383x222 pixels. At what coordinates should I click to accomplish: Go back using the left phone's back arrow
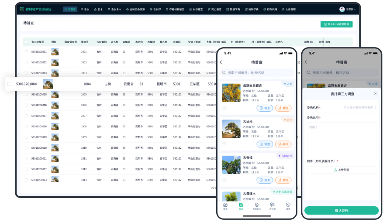221,62
